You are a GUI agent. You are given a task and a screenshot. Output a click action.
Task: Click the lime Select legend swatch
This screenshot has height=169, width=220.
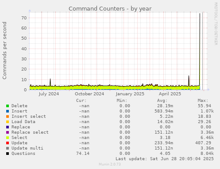pyautogui.click(x=8, y=138)
